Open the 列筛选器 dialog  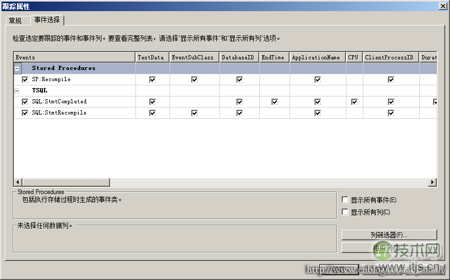[x=389, y=235]
